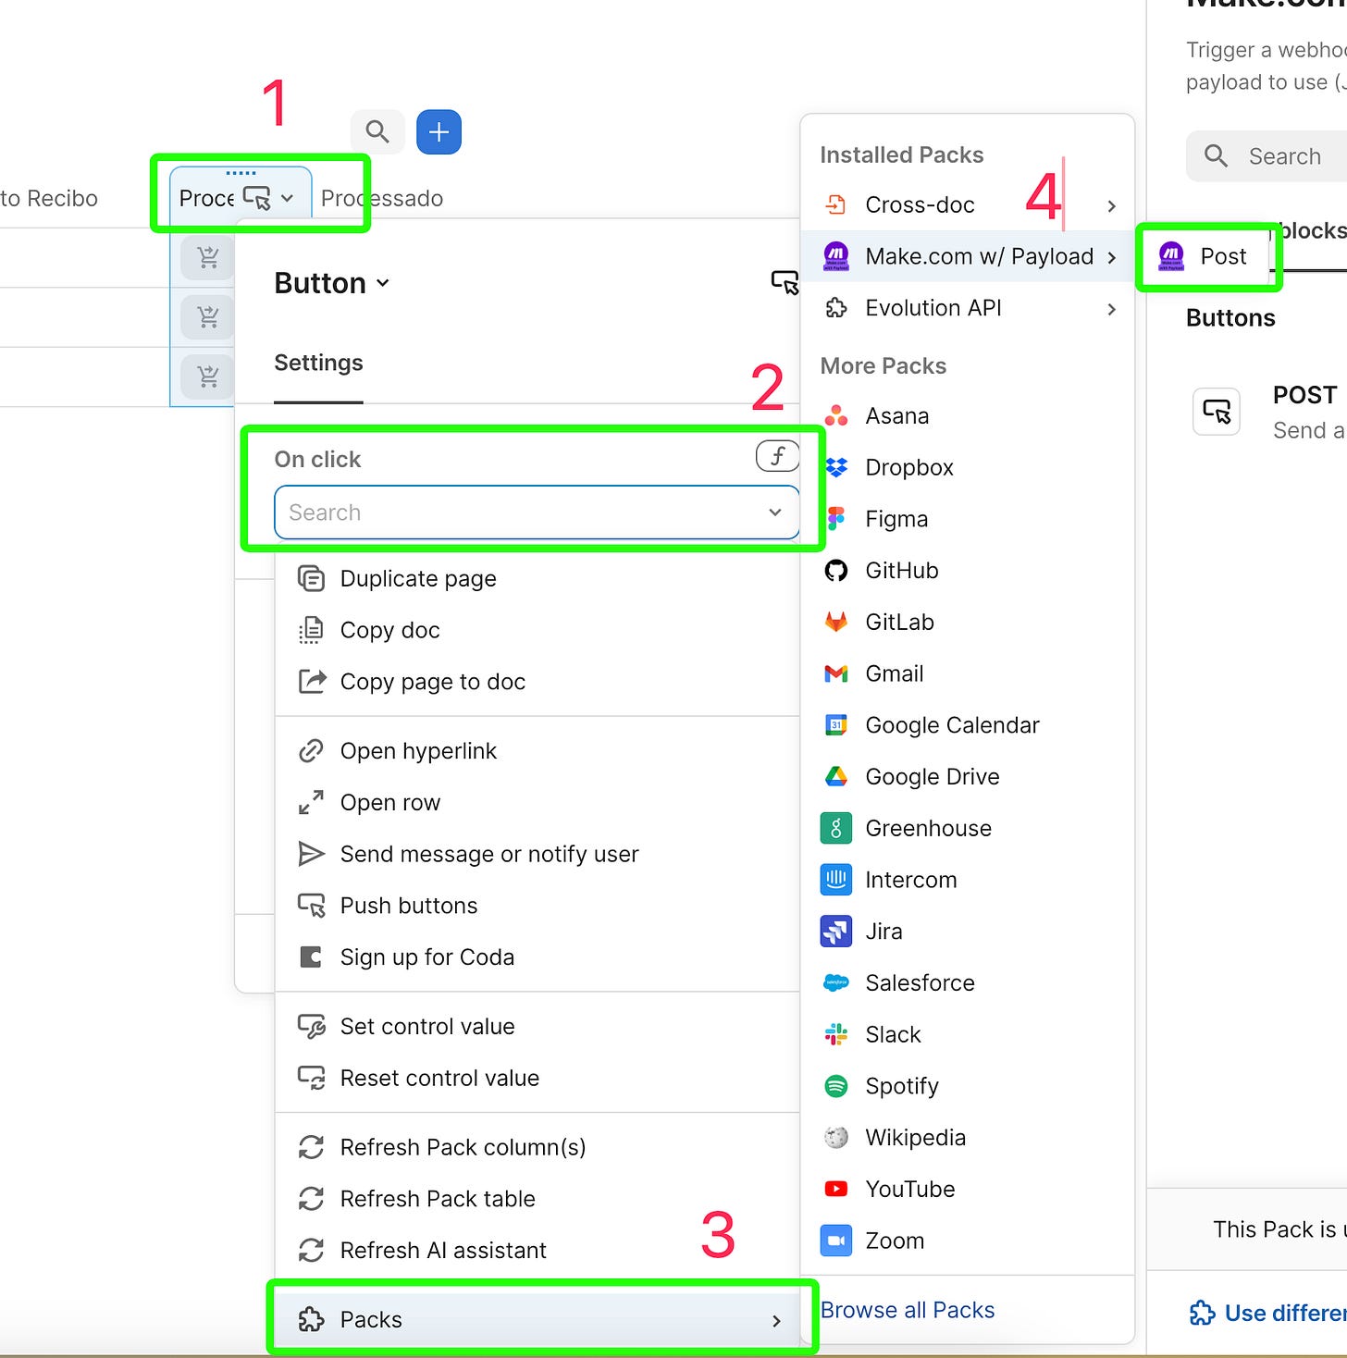1347x1358 pixels.
Task: Select the Spotify pack
Action: click(968, 1086)
